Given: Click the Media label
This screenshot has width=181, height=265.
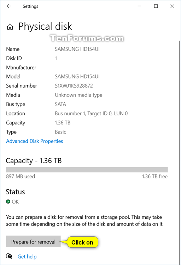Looking at the screenshot, I should click(x=13, y=95).
